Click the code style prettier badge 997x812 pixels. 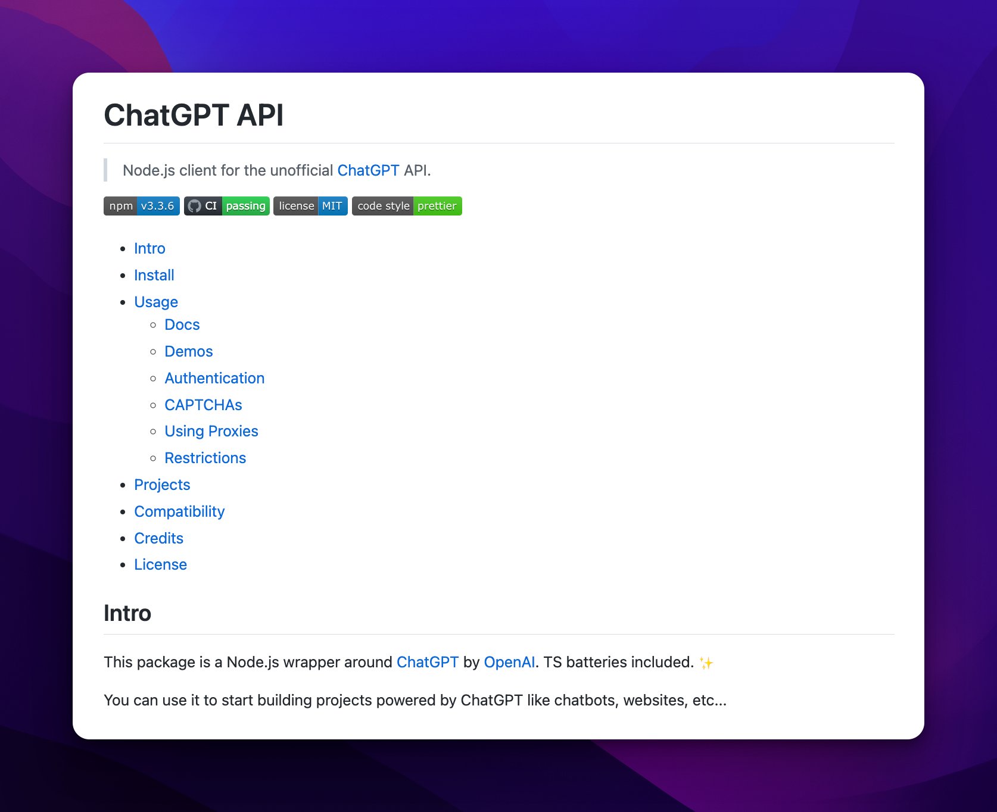407,206
